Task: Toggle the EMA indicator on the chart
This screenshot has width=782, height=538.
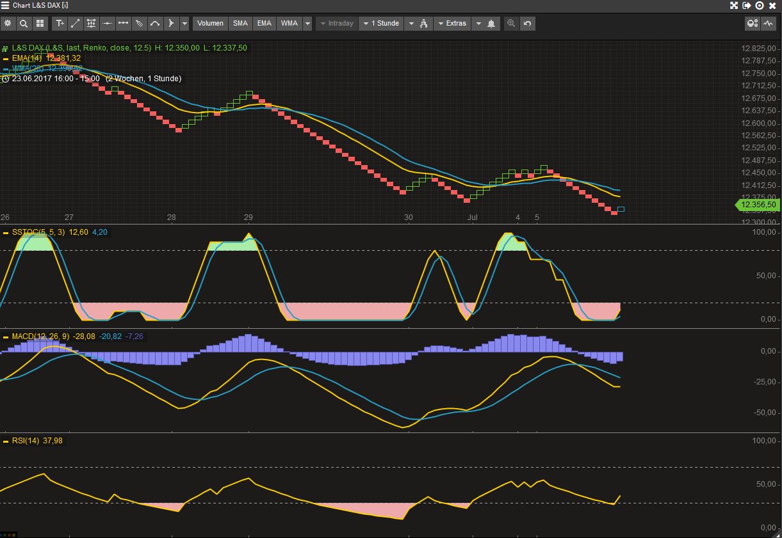Action: 264,23
